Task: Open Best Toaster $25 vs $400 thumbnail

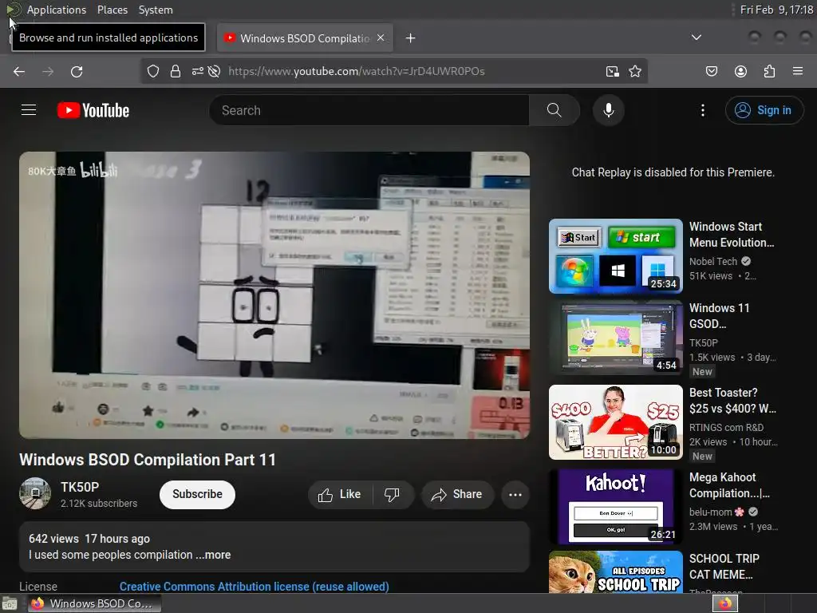Action: pyautogui.click(x=616, y=422)
